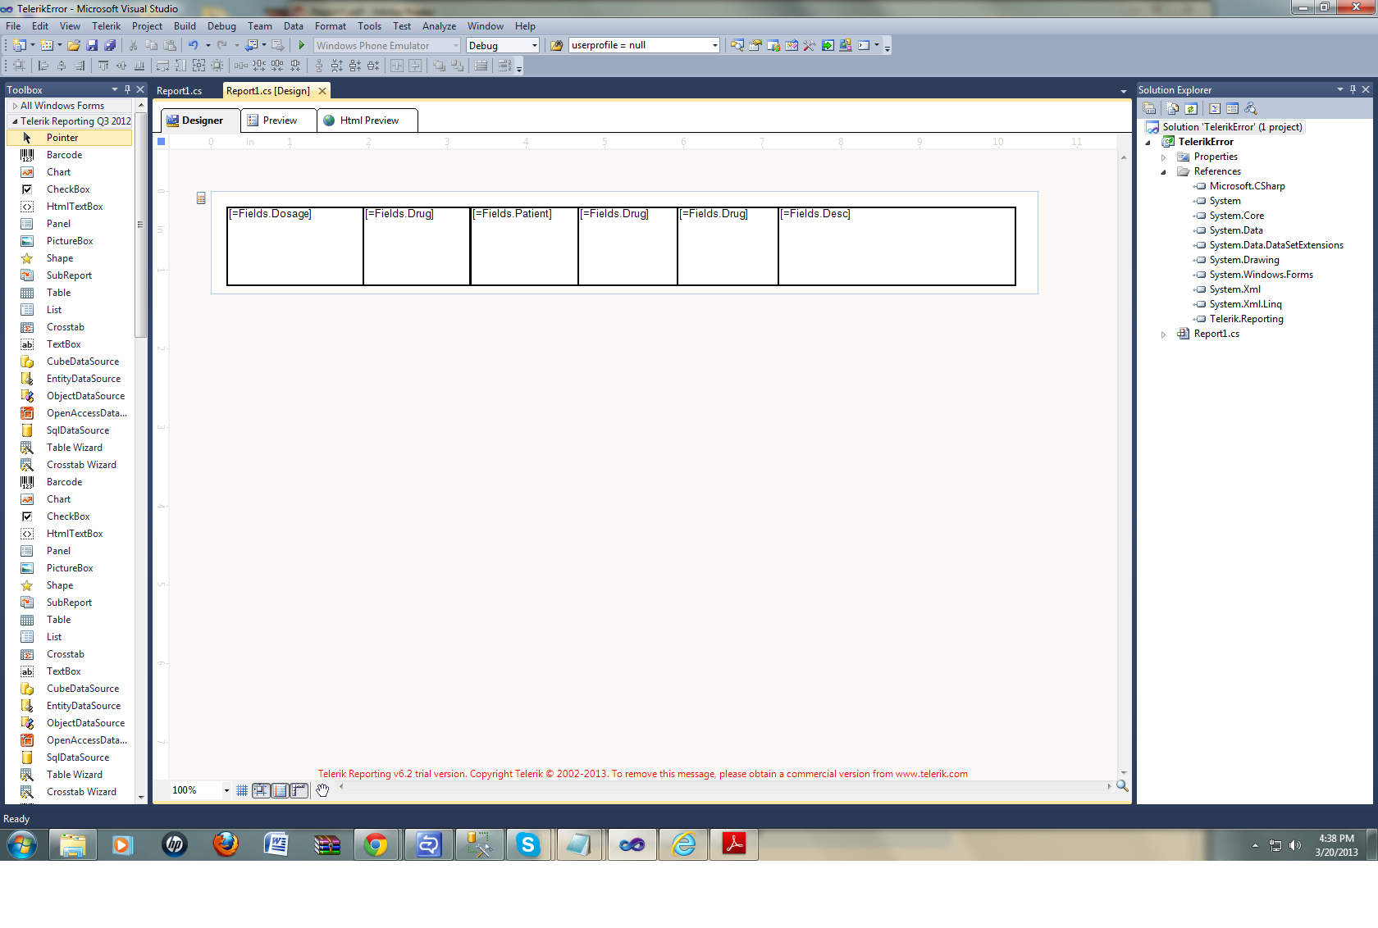Click the Bring to Front layout icon

(x=440, y=66)
